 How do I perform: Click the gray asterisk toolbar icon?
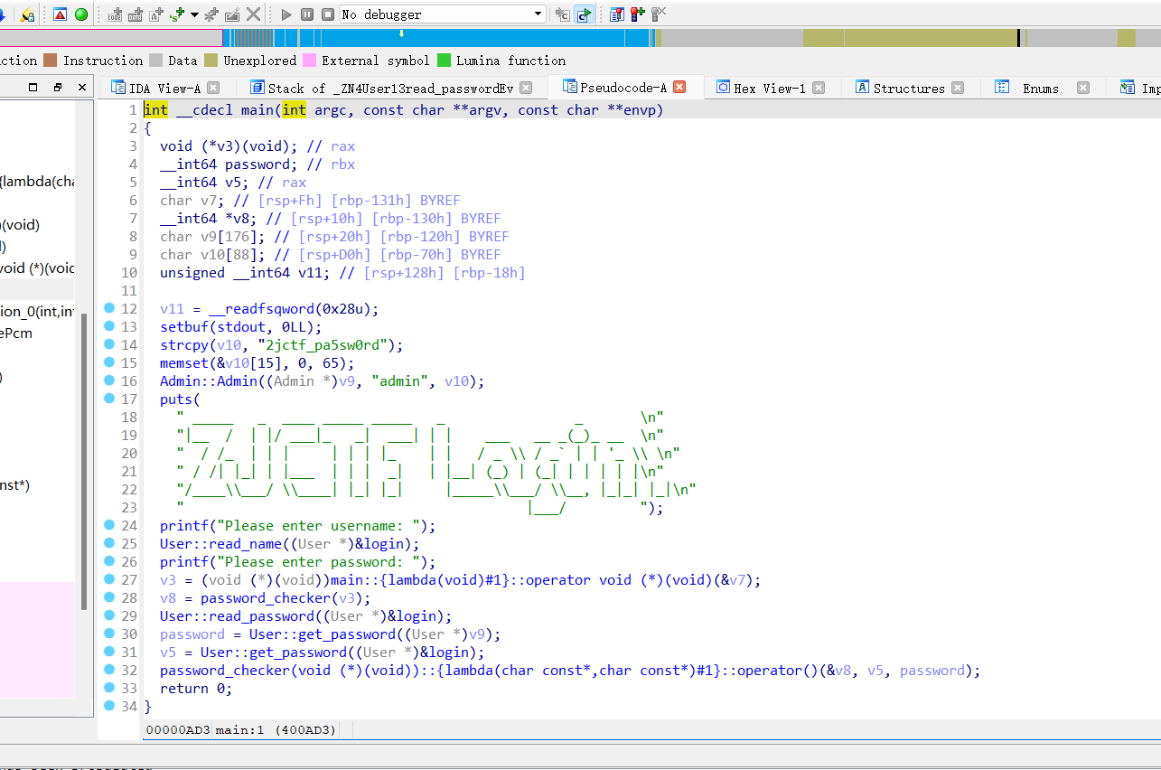(211, 14)
